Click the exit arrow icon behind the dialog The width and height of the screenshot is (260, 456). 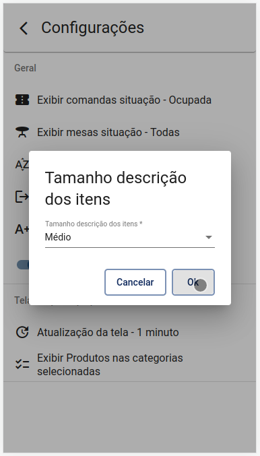22,197
